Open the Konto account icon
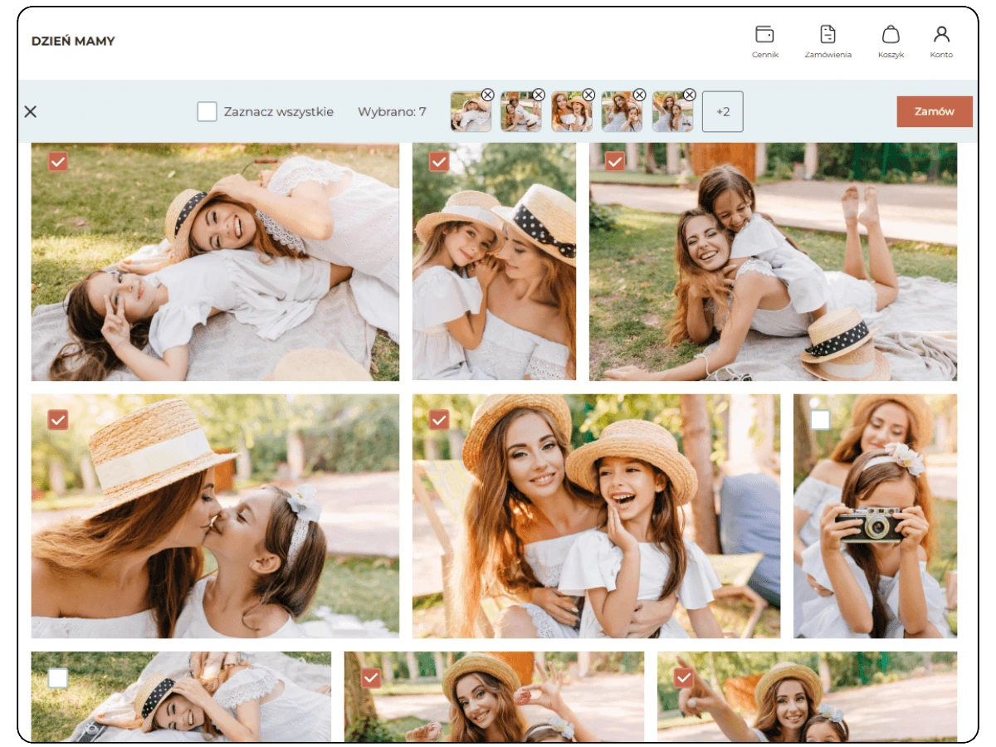 941,41
